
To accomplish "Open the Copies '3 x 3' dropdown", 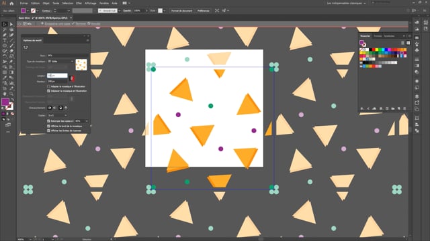I will click(x=57, y=115).
